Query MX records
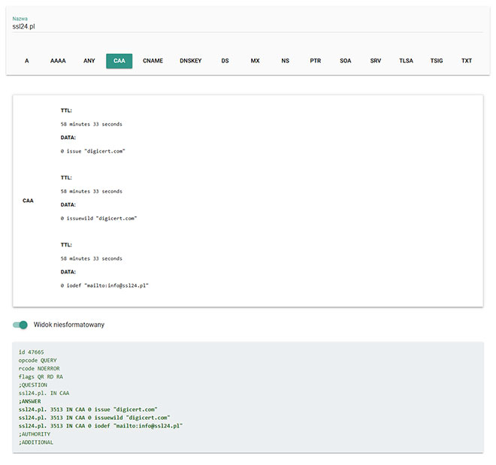Image resolution: width=496 pixels, height=465 pixels. pyautogui.click(x=255, y=61)
